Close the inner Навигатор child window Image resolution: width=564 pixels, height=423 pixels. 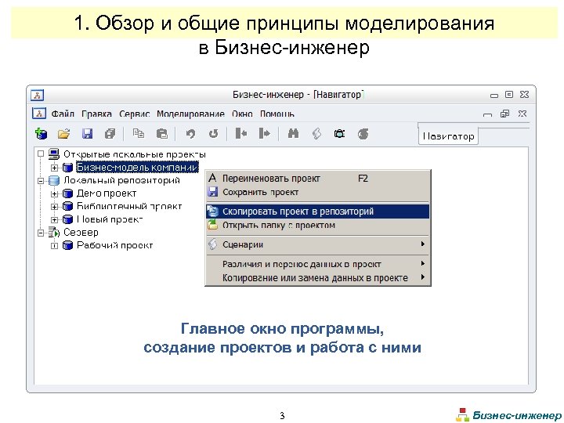522,114
